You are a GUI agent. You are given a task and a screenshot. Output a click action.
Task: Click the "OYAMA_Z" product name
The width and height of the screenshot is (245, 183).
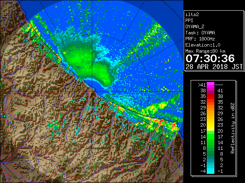[x=195, y=27]
